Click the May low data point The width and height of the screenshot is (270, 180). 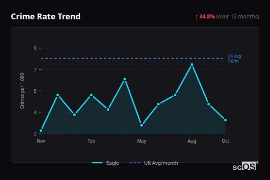[x=142, y=125]
